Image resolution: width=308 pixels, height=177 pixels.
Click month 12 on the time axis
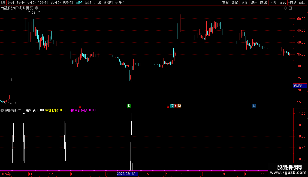(51, 174)
